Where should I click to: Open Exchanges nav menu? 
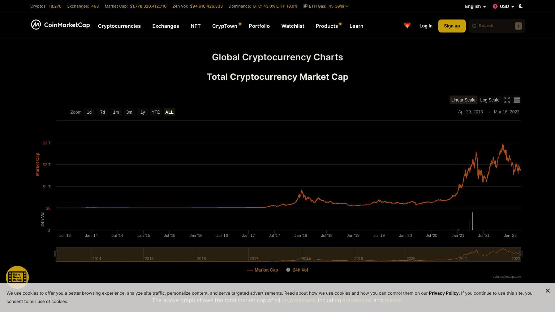(x=165, y=26)
